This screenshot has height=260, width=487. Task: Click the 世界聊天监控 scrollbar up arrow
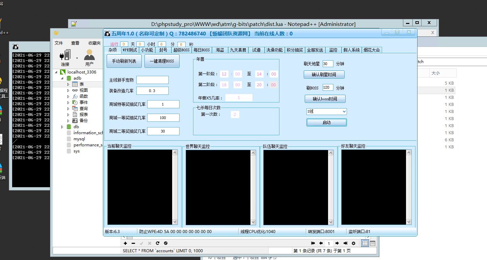253,153
